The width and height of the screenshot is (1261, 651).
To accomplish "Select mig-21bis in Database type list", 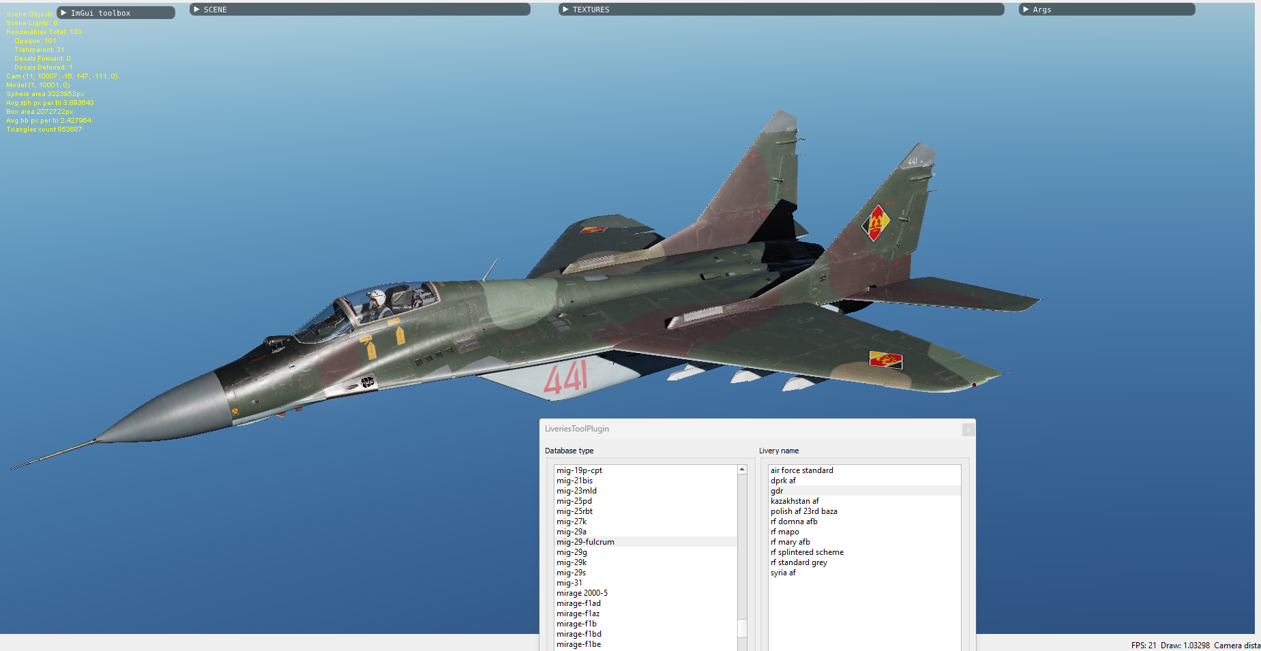I will click(645, 481).
